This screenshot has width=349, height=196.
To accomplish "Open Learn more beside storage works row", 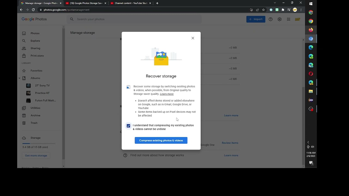I will 231,155.
